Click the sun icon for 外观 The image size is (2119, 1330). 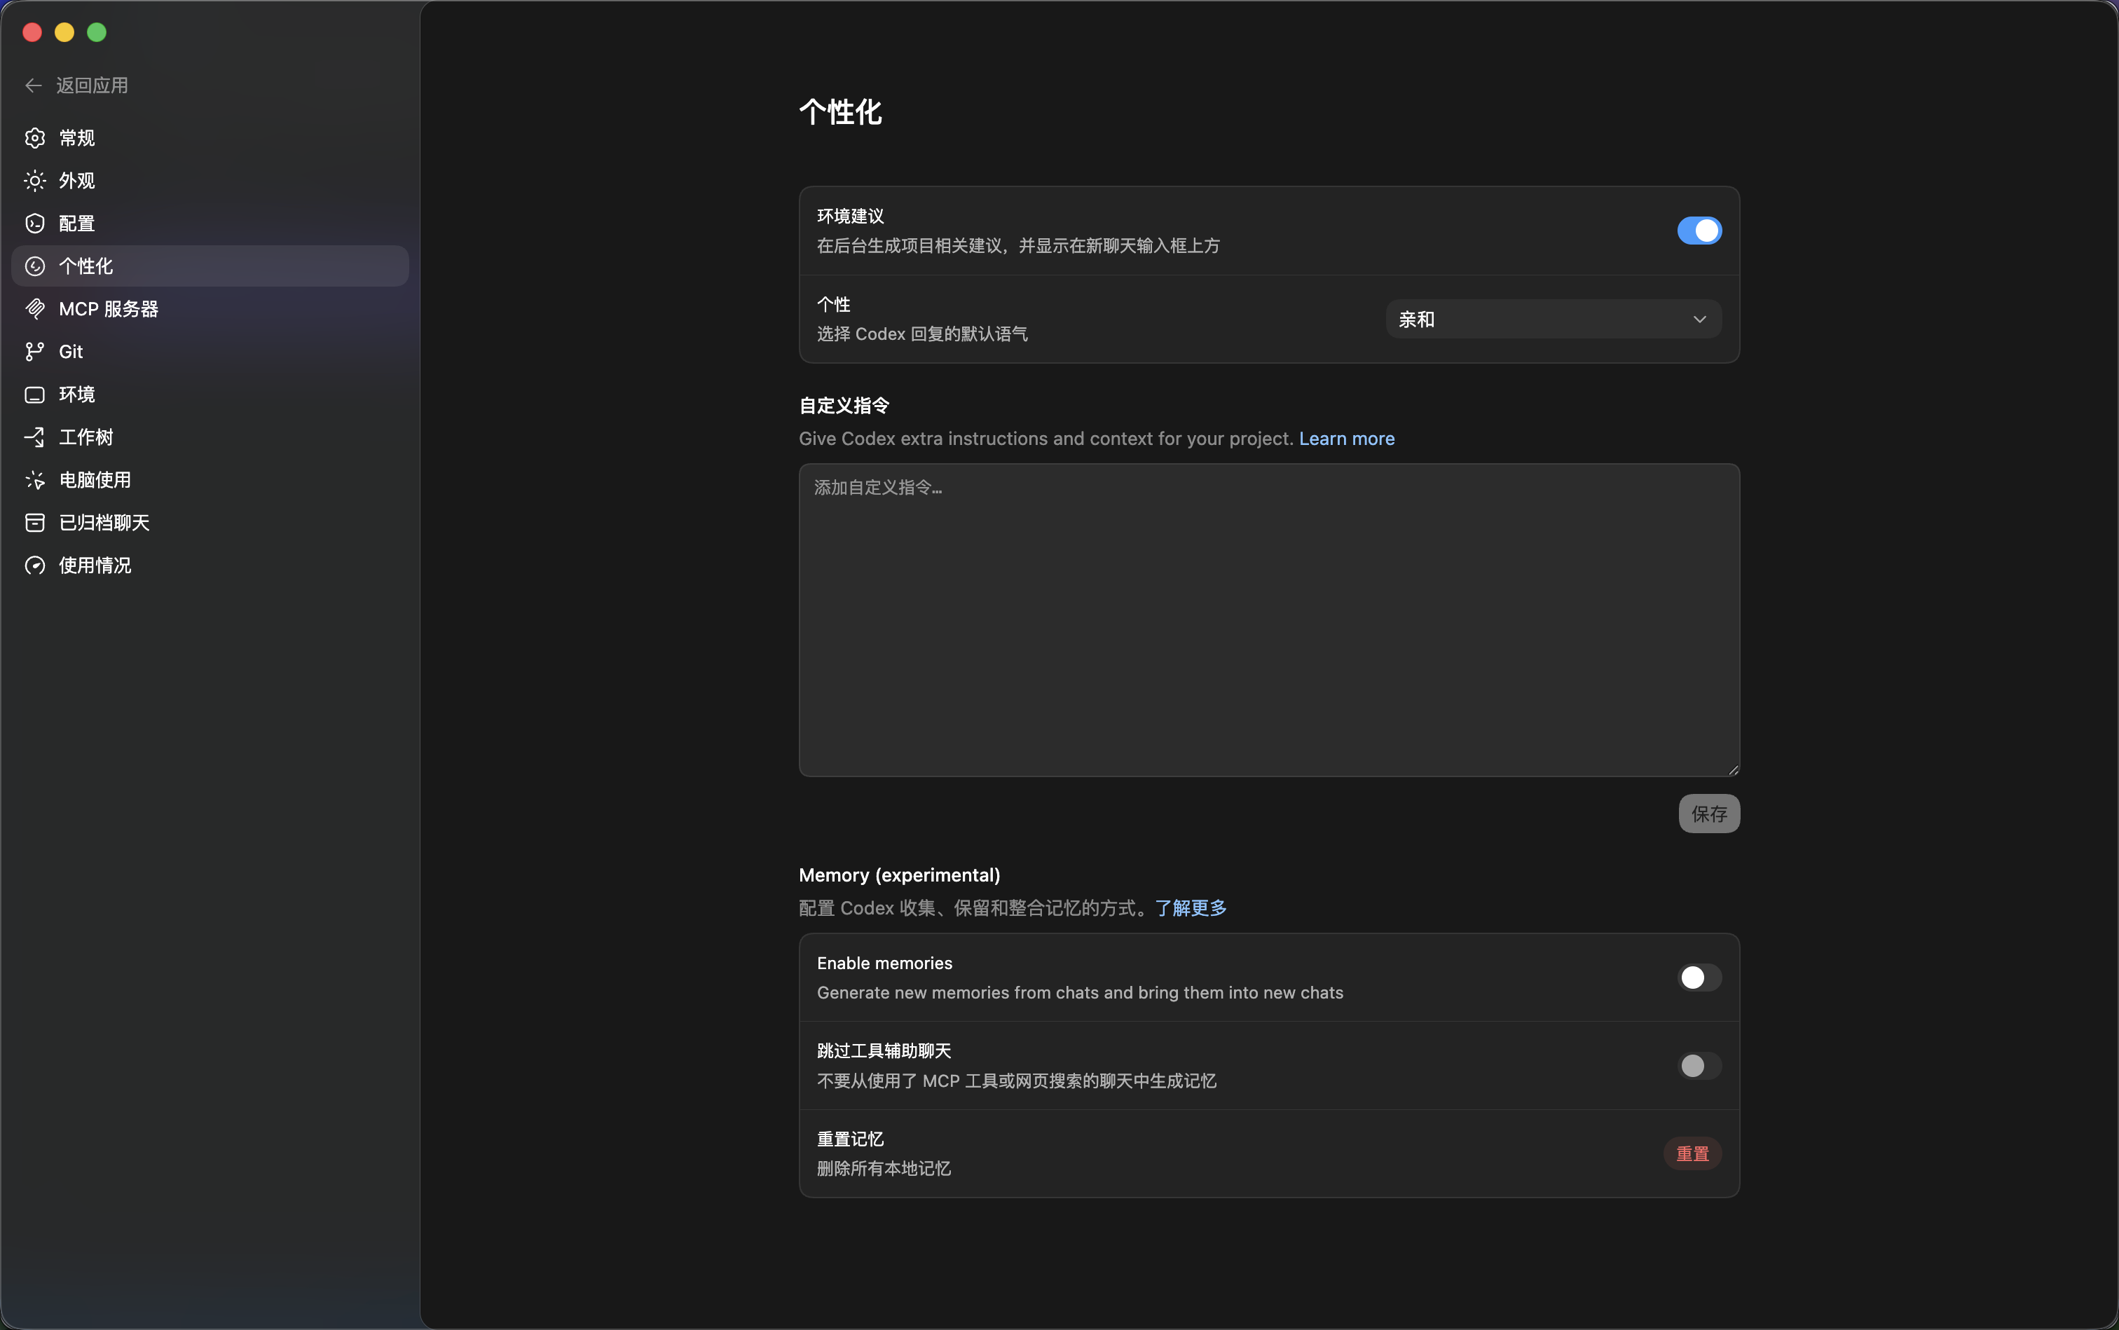pos(34,181)
